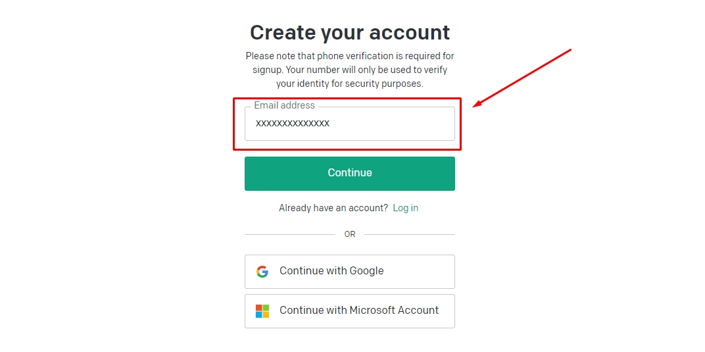Image resolution: width=705 pixels, height=352 pixels.
Task: Sign up using Continue with Google
Action: (x=350, y=272)
